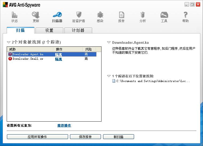This screenshot has width=203, height=146.
Task: Open the 驻留护盾 resident shield icon
Action: [x=79, y=15]
